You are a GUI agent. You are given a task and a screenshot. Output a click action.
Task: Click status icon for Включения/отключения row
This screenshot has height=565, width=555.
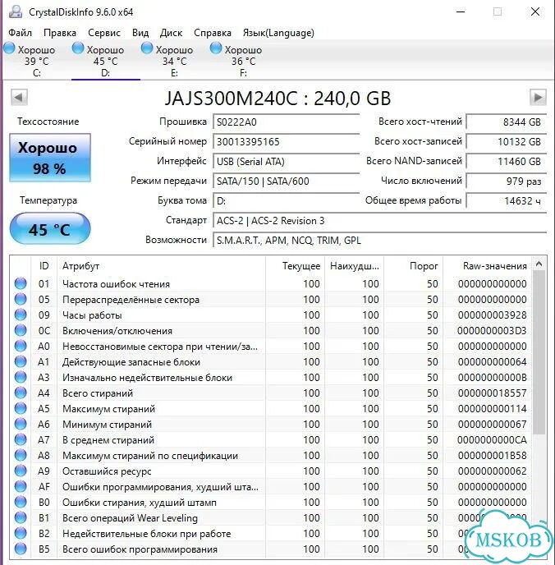coord(21,330)
